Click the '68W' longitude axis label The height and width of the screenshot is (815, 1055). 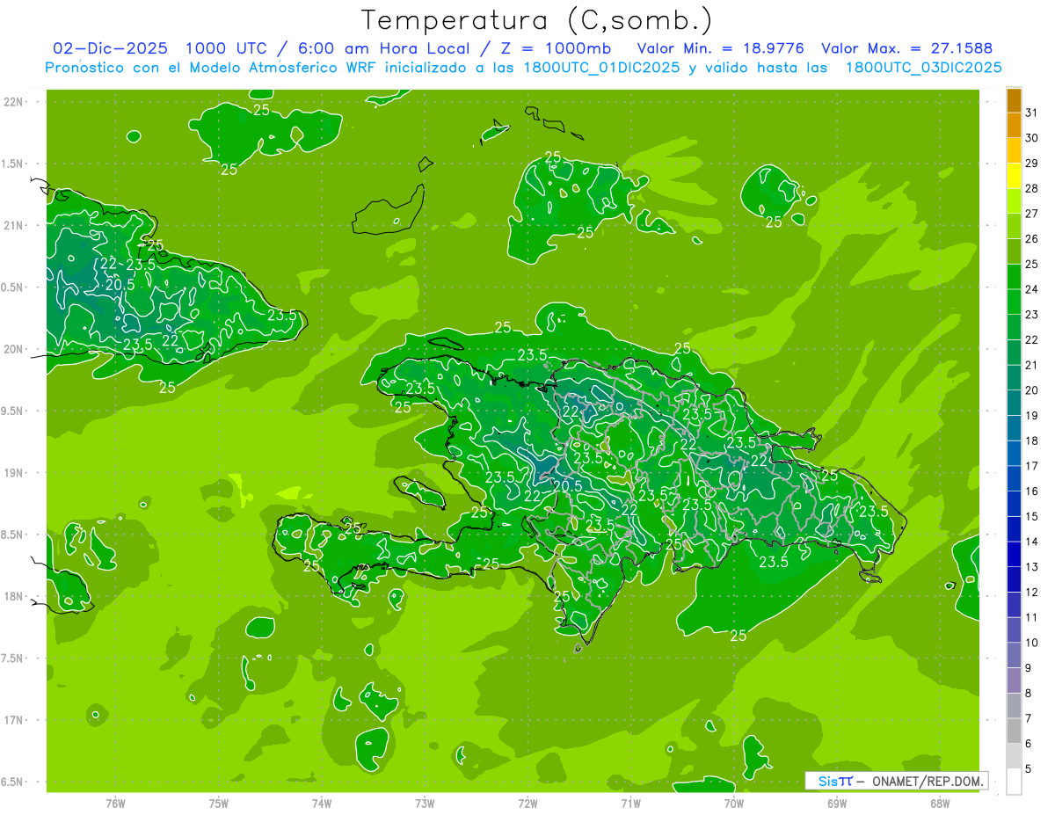(x=940, y=803)
